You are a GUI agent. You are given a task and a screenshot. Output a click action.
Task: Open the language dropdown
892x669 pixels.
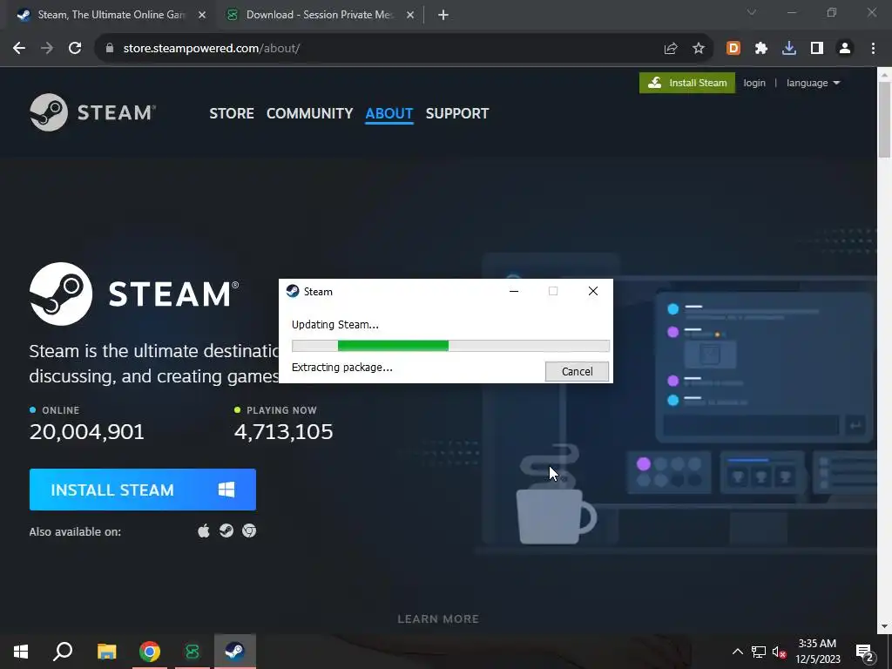click(813, 83)
